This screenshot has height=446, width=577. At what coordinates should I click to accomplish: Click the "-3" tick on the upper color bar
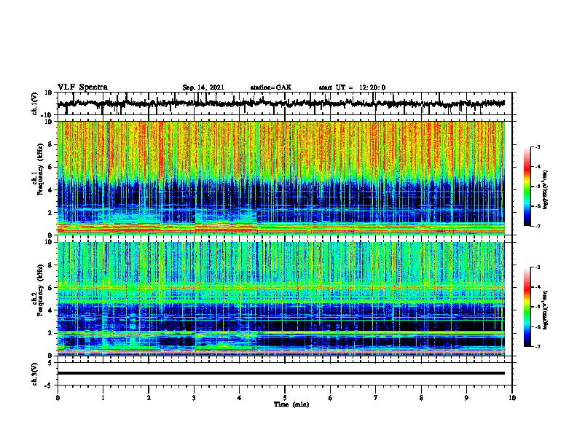(x=537, y=146)
